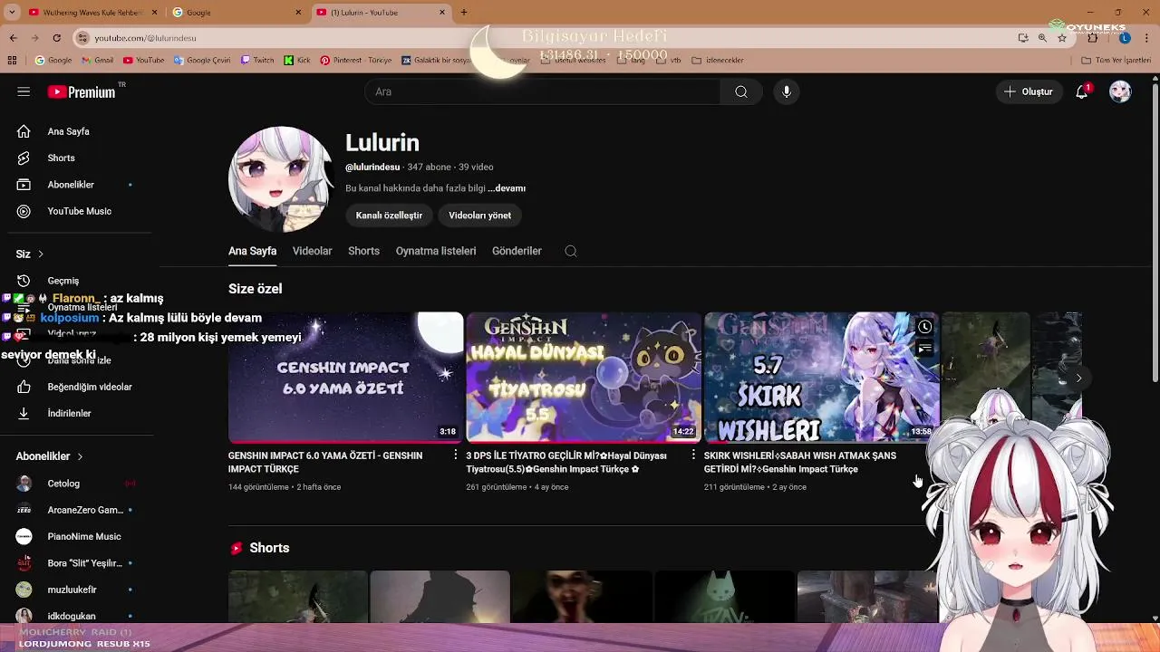
Task: Open a new browser tab
Action: coord(464,13)
